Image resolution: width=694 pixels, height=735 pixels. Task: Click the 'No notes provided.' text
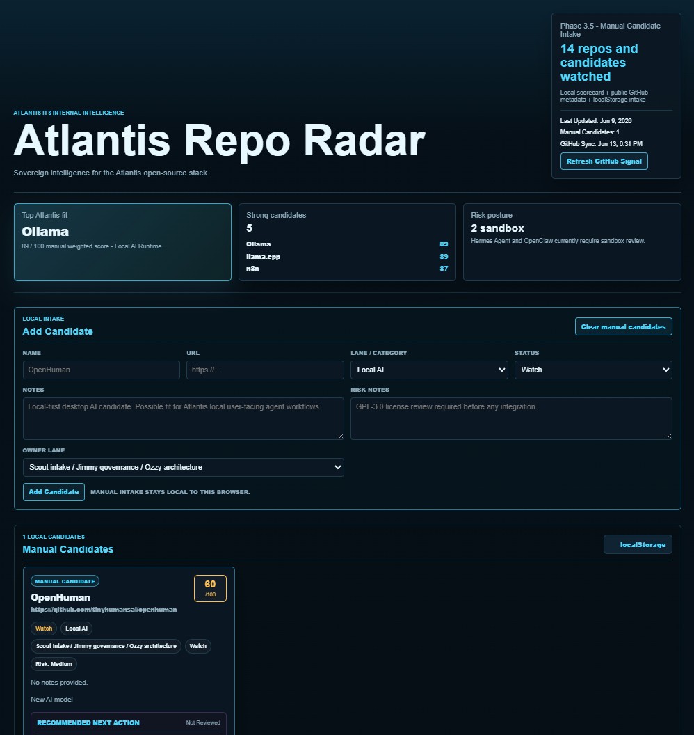click(x=59, y=683)
